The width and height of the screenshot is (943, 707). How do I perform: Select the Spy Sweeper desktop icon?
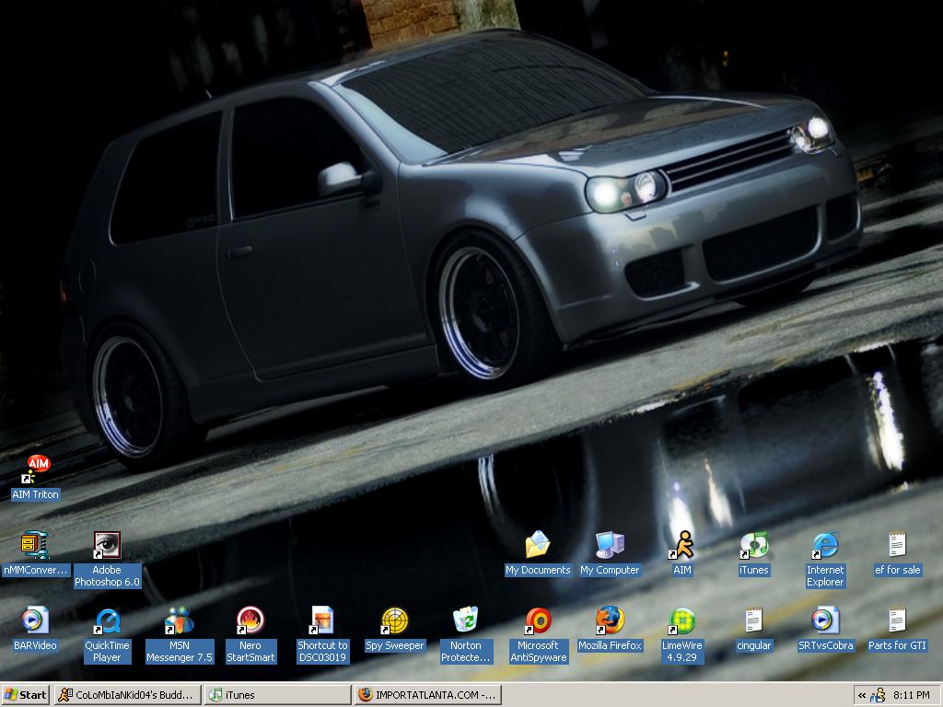pos(394,621)
